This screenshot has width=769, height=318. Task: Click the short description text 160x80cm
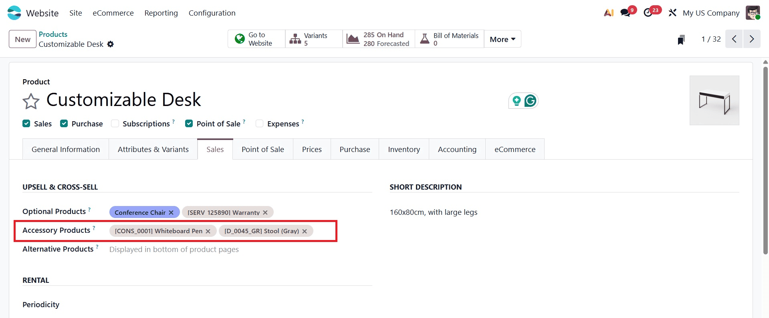tap(434, 212)
